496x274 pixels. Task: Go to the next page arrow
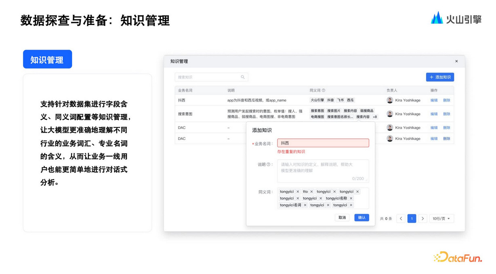point(422,219)
